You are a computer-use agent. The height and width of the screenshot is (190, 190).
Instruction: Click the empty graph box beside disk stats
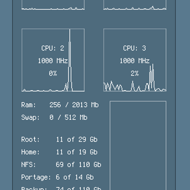click(138, 145)
